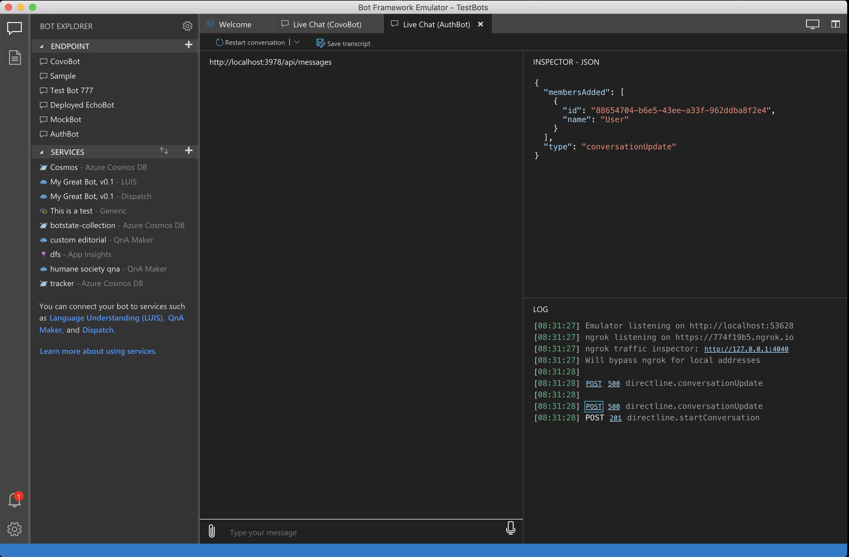This screenshot has height=557, width=849.
Task: Open Bot Explorer settings gear
Action: pyautogui.click(x=188, y=26)
